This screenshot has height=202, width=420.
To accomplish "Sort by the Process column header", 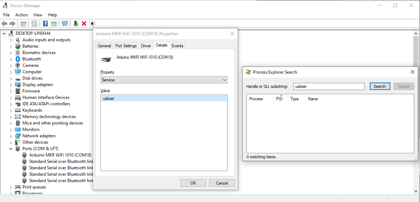I will pyautogui.click(x=260, y=99).
